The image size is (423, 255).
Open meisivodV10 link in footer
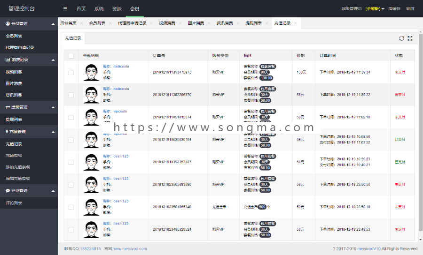(369, 249)
